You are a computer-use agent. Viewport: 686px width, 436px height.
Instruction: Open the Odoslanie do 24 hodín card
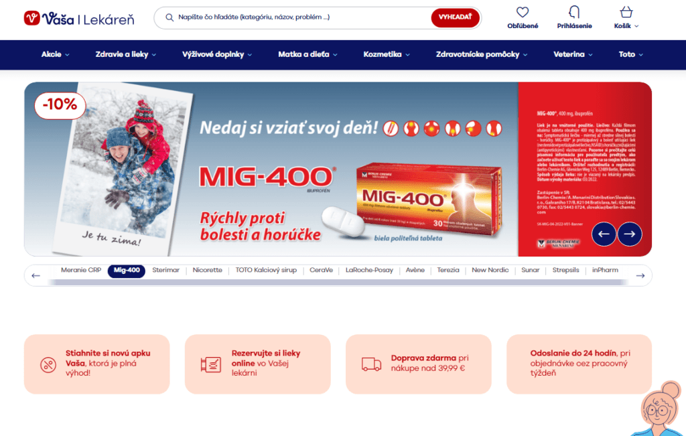(x=579, y=364)
